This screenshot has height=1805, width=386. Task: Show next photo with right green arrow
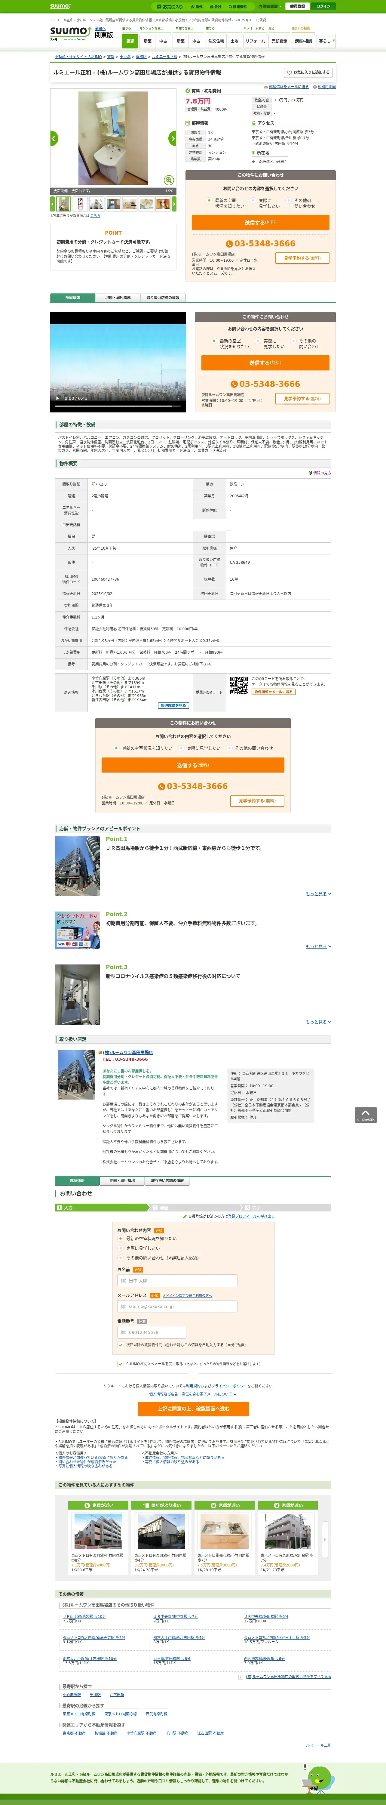[172, 138]
